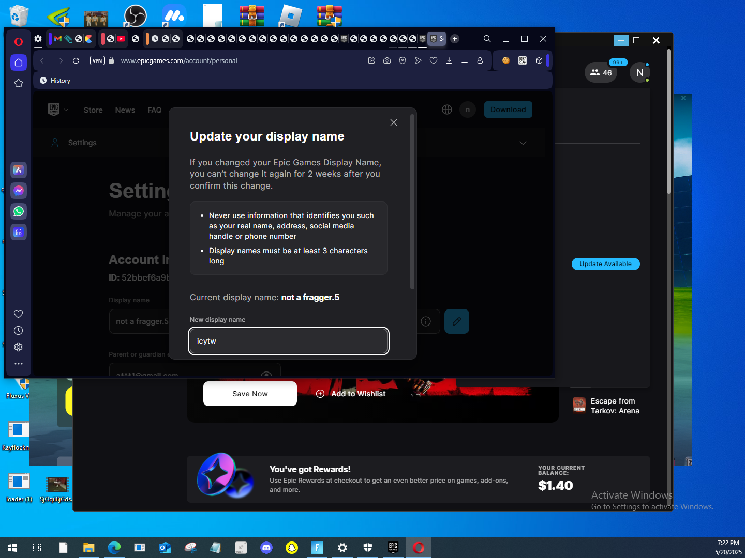Open the extensions cube icon
745x558 pixels.
(x=539, y=60)
